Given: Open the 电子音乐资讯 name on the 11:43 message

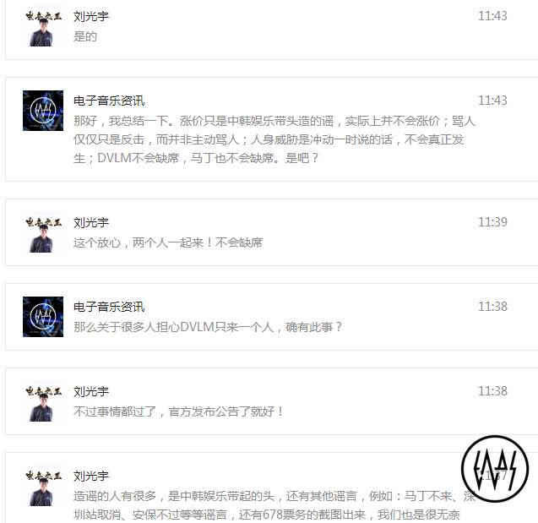Looking at the screenshot, I should click(109, 101).
